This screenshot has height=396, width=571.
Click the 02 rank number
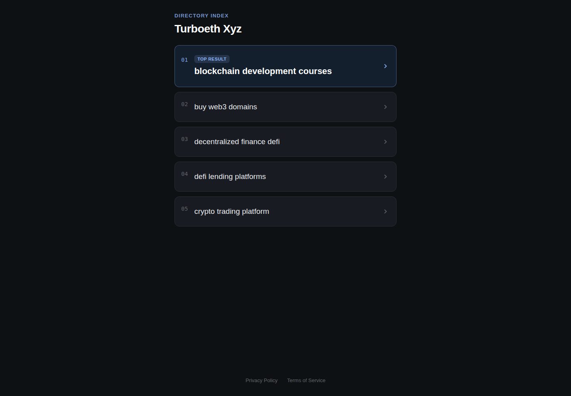click(184, 104)
